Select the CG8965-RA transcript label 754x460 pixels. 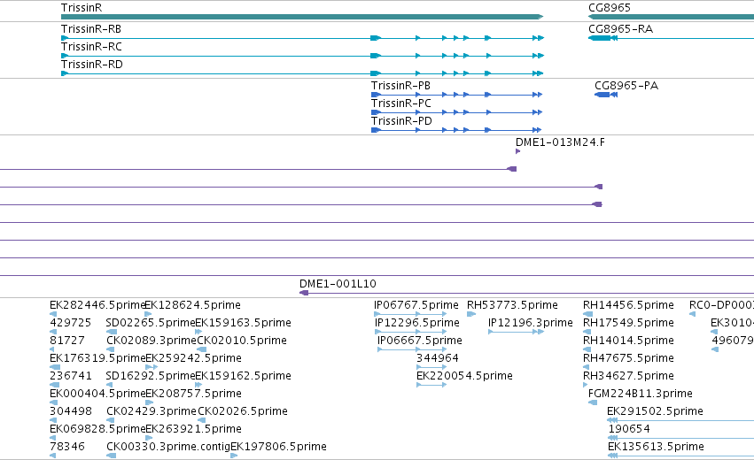(x=621, y=29)
